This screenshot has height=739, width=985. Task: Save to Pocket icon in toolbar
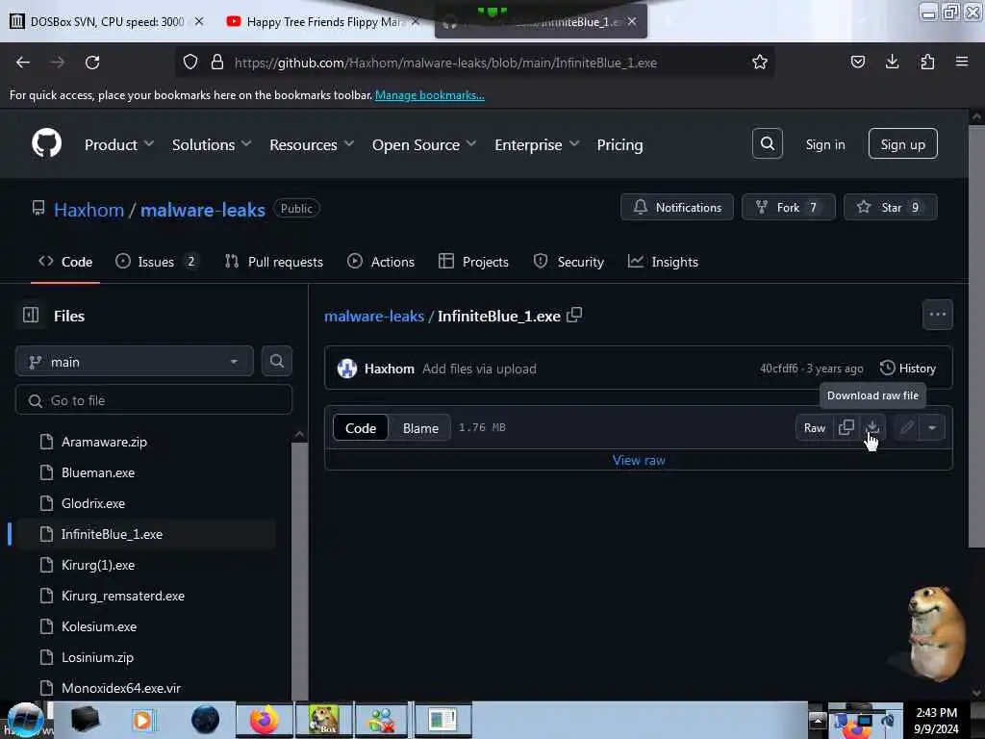click(x=857, y=62)
